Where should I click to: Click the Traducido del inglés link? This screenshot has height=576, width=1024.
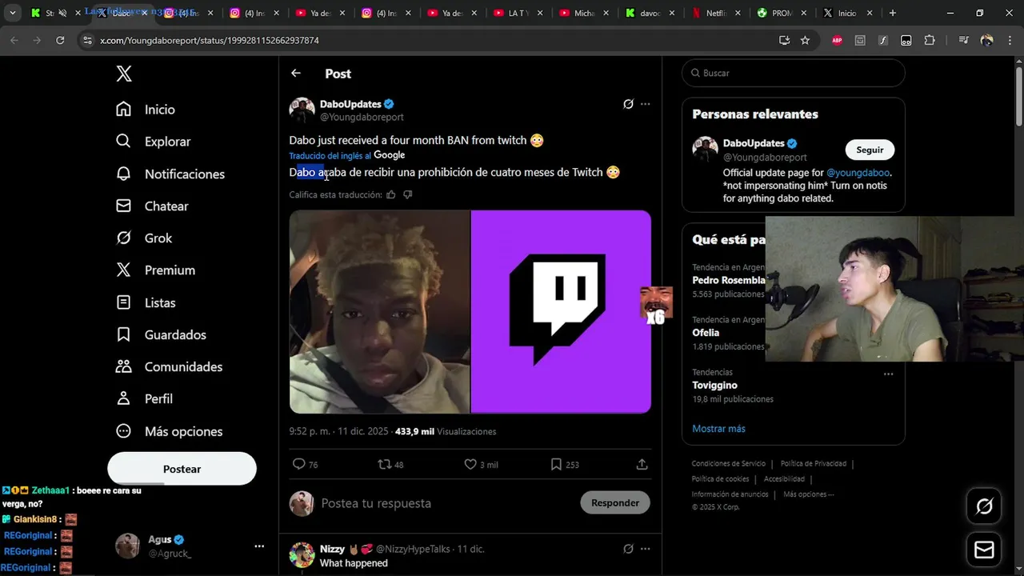pyautogui.click(x=330, y=155)
